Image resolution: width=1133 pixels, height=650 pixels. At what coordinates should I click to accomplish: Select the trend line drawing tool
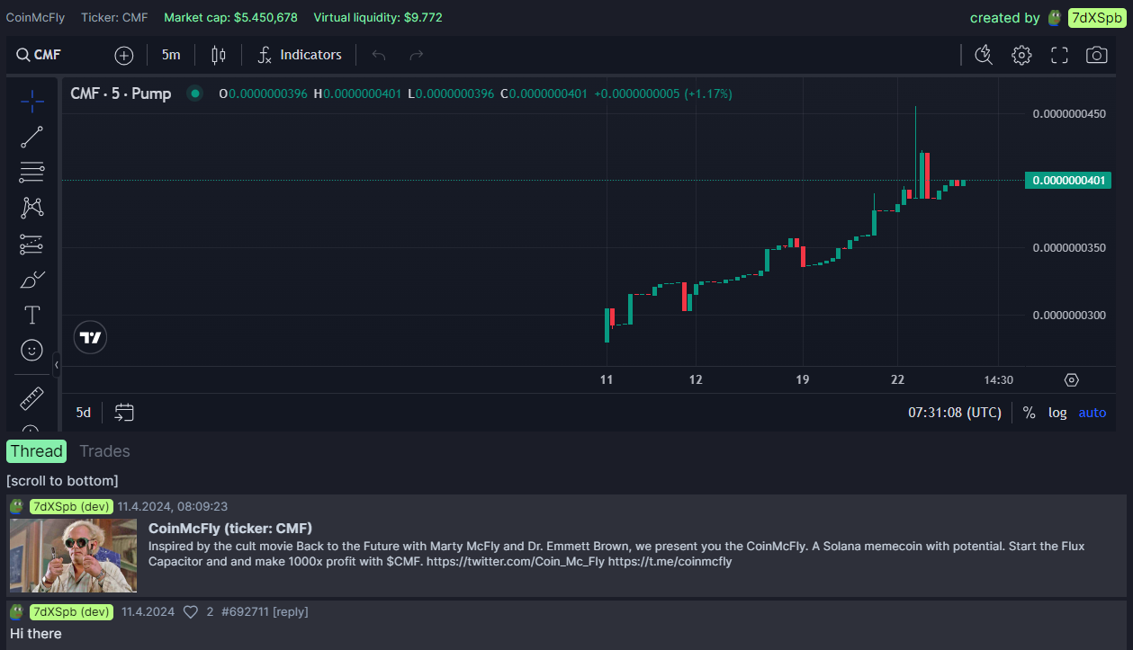coord(32,137)
